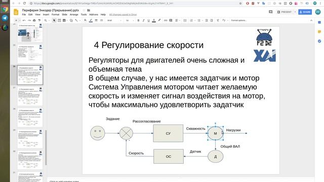Open the Calendar side panel icon
The width and height of the screenshot is (324, 182).
(319, 22)
